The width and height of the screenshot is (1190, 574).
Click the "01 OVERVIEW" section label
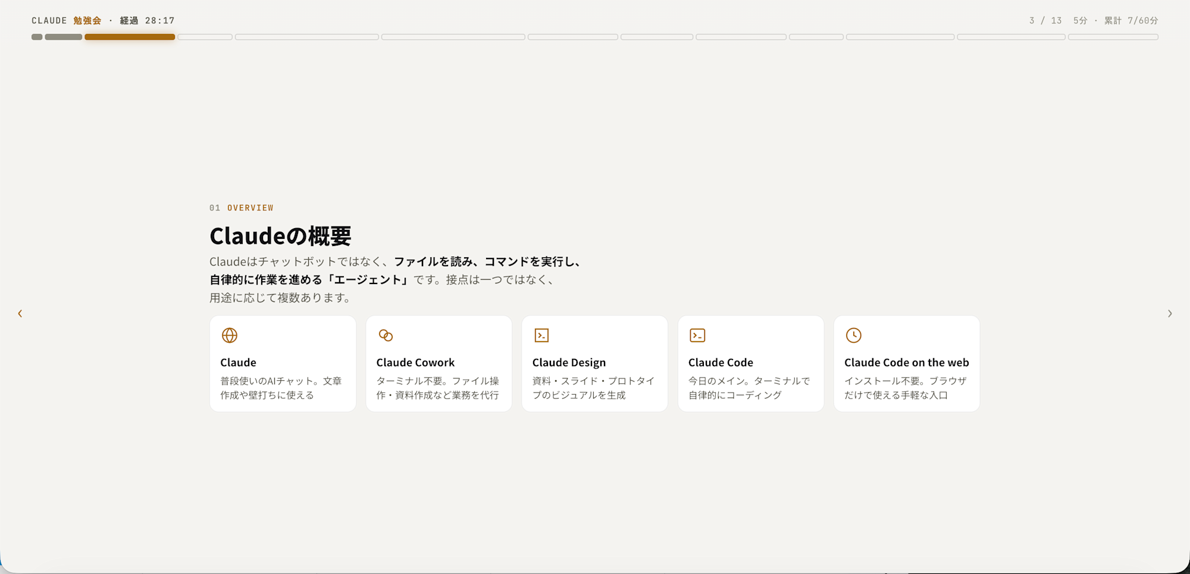pos(242,208)
